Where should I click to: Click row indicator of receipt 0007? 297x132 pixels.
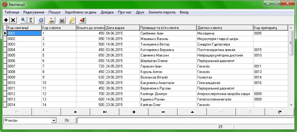[x=5, y=66]
